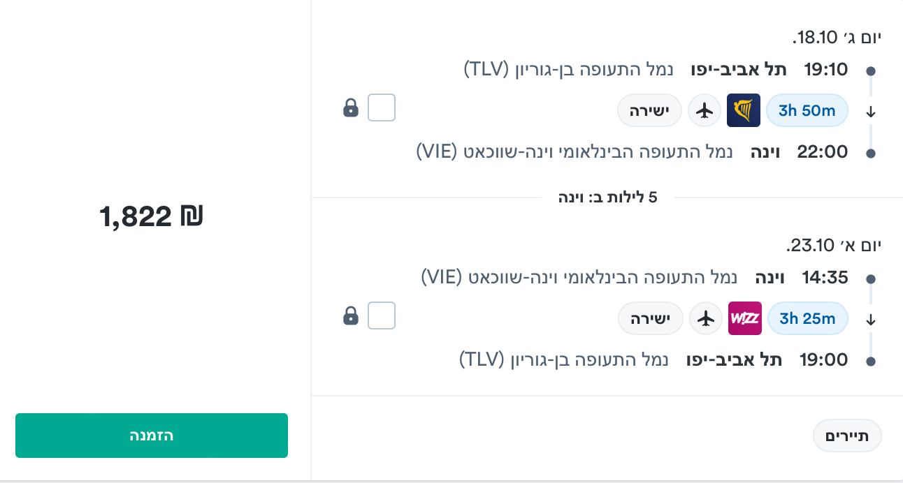Click the 3h 25m duration badge
Screen dimensions: 903x483
point(807,318)
